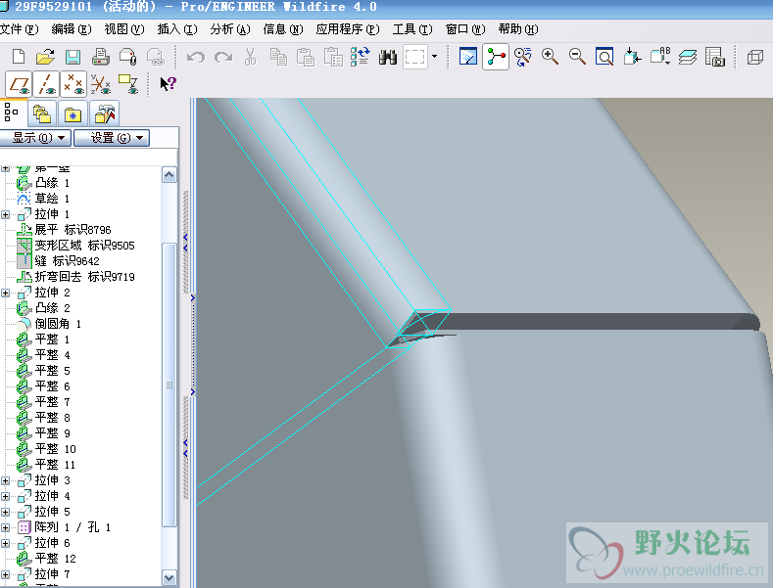
Task: Toggle datum points display
Action: [x=73, y=84]
